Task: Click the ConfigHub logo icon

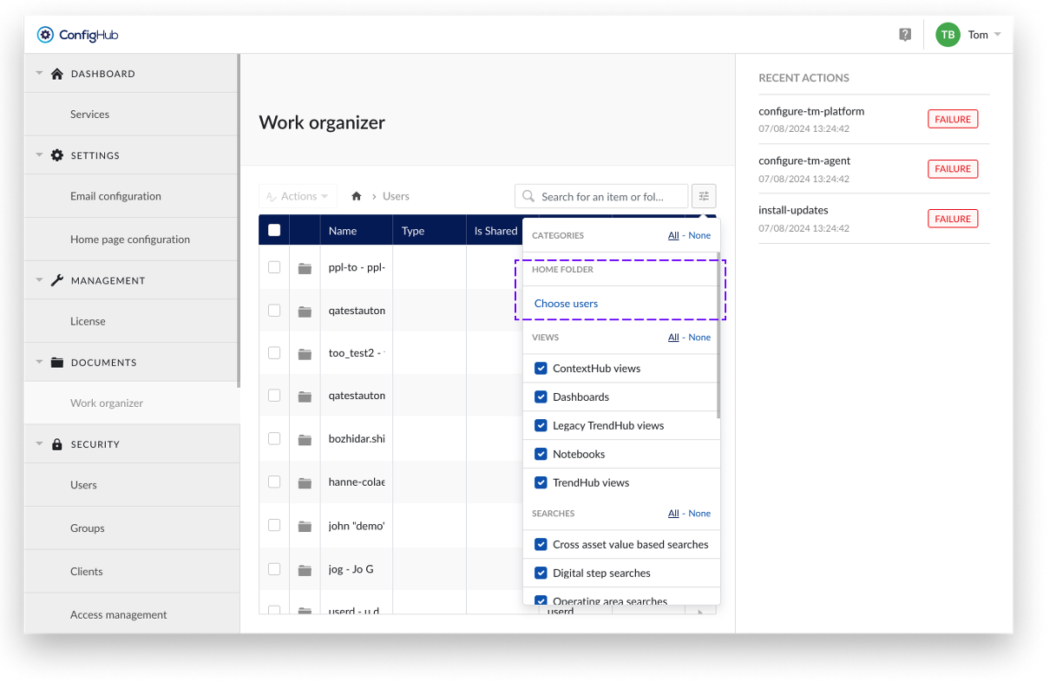Action: pos(45,35)
